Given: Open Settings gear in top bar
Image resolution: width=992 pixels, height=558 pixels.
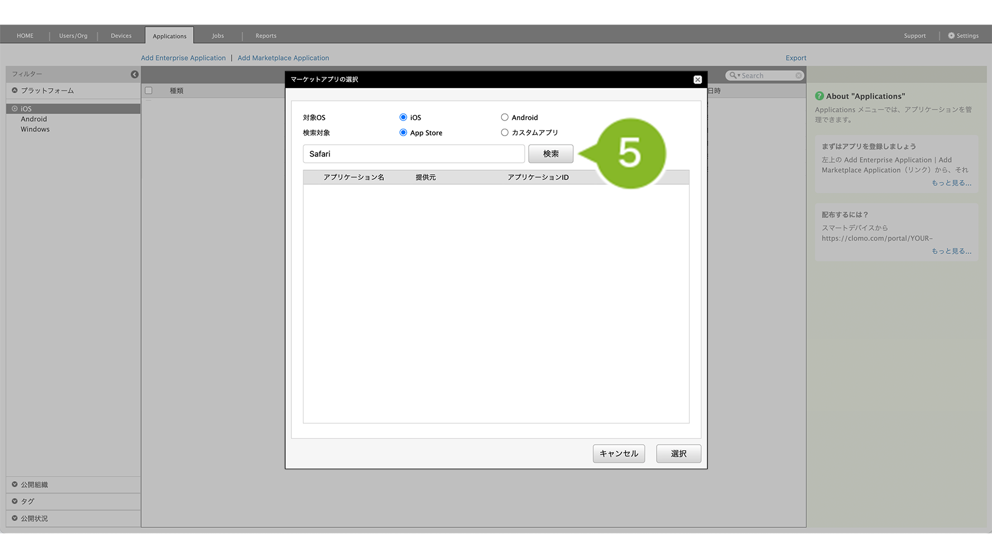Looking at the screenshot, I should pos(951,36).
